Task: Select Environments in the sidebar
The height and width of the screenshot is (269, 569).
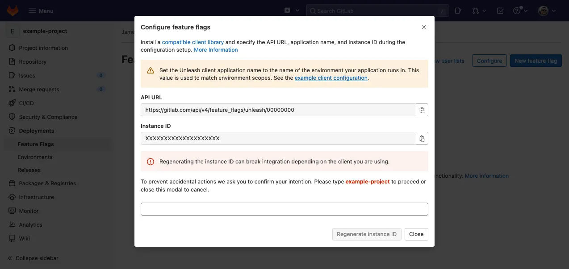Action: point(35,157)
